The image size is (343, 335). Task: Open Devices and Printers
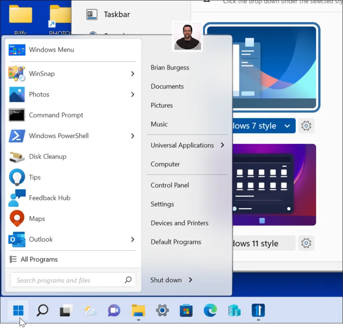point(180,223)
